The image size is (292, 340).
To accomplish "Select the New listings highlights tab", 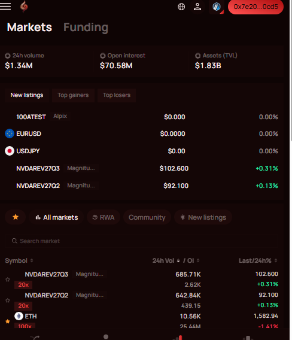I will (x=27, y=95).
